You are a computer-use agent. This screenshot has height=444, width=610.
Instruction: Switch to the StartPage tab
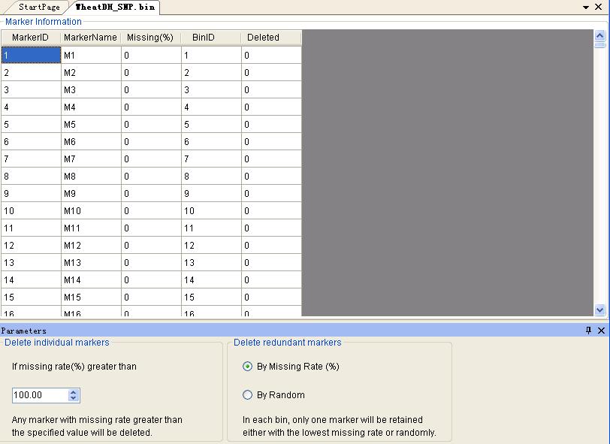39,7
